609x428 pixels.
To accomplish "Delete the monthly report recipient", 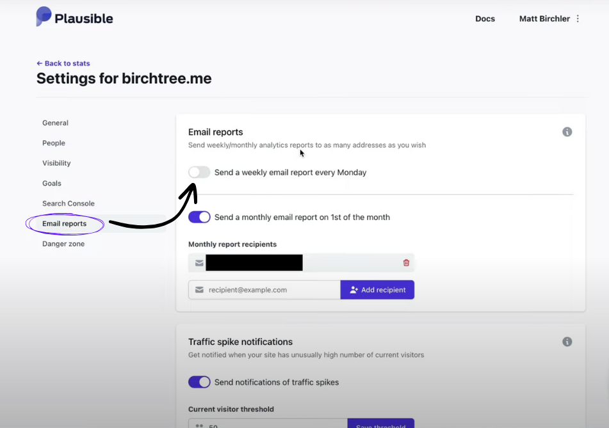I will [406, 263].
